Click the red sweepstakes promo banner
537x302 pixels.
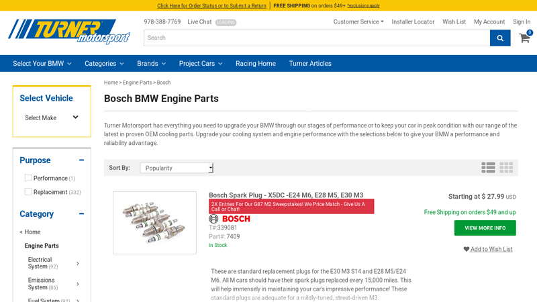[291, 207]
